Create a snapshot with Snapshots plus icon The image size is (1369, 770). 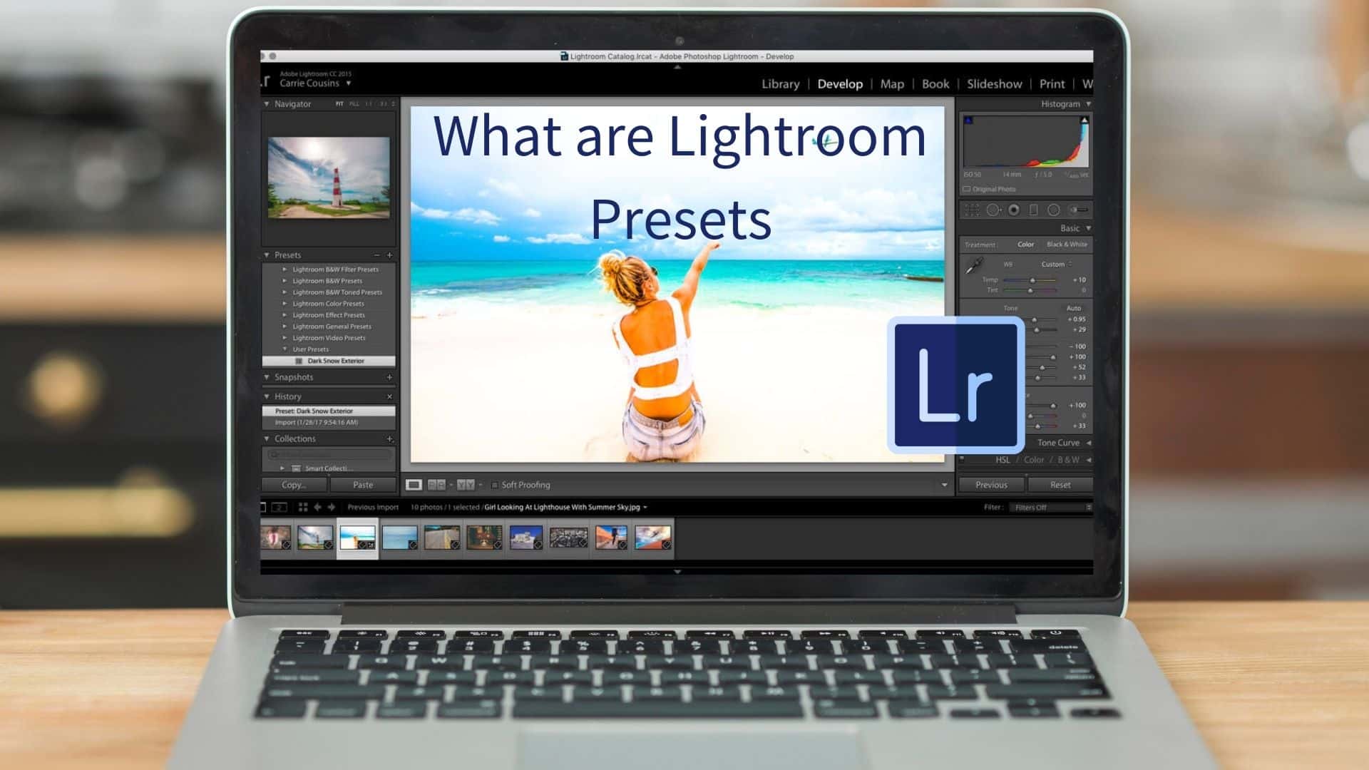(x=389, y=377)
